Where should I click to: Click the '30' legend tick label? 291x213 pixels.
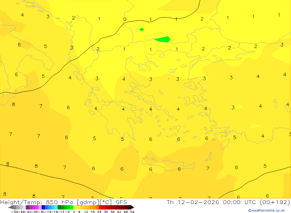106,212
